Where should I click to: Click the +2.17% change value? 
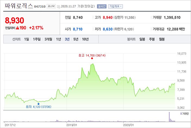pyautogui.click(x=36, y=28)
